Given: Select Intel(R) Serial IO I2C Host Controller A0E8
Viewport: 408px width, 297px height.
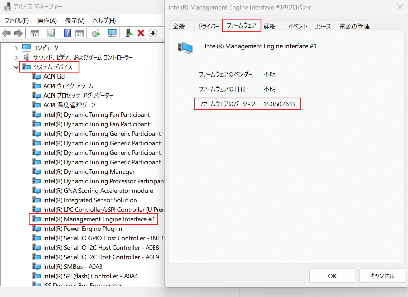Looking at the screenshot, I should pos(101,247).
